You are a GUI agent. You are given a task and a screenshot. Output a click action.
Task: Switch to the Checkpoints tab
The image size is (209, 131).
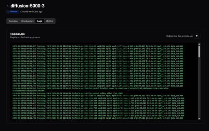point(27,21)
